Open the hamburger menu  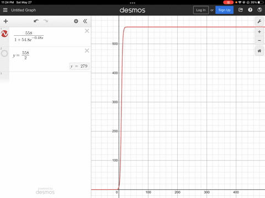pos(5,10)
